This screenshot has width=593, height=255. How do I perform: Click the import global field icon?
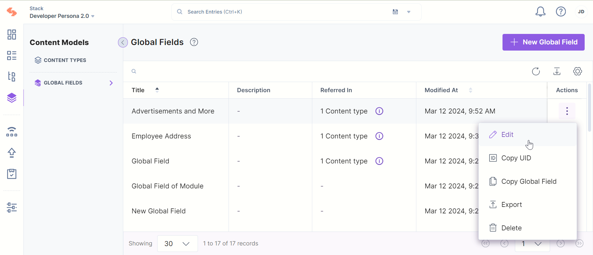pyautogui.click(x=557, y=71)
